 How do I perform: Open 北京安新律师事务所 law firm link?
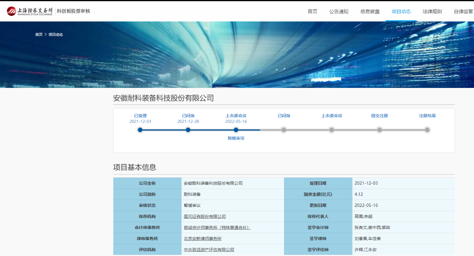(x=203, y=239)
